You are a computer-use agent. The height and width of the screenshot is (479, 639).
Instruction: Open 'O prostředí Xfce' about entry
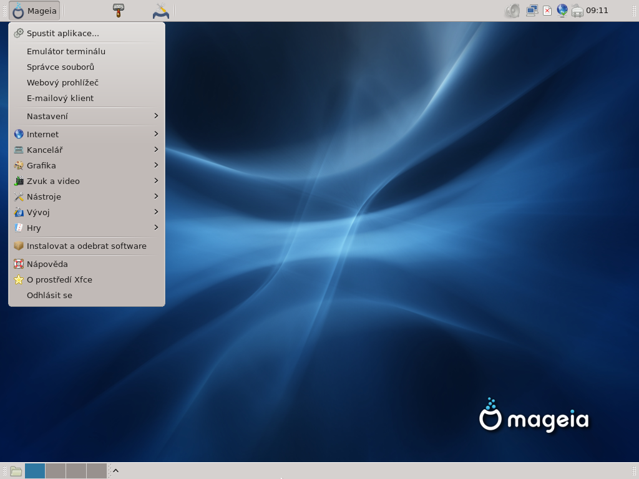pyautogui.click(x=86, y=280)
